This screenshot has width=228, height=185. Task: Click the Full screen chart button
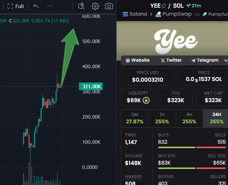(x=16, y=6)
